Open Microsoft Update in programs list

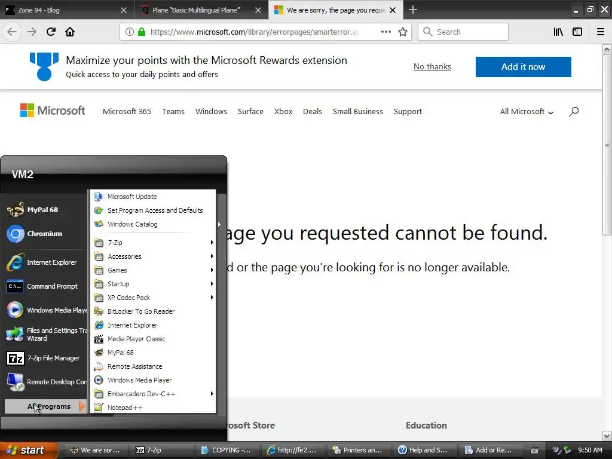point(153,196)
